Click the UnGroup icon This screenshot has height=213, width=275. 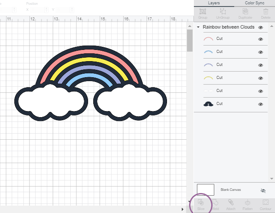click(223, 12)
